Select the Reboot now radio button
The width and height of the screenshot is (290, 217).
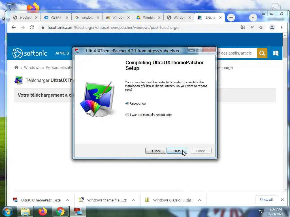coord(127,103)
